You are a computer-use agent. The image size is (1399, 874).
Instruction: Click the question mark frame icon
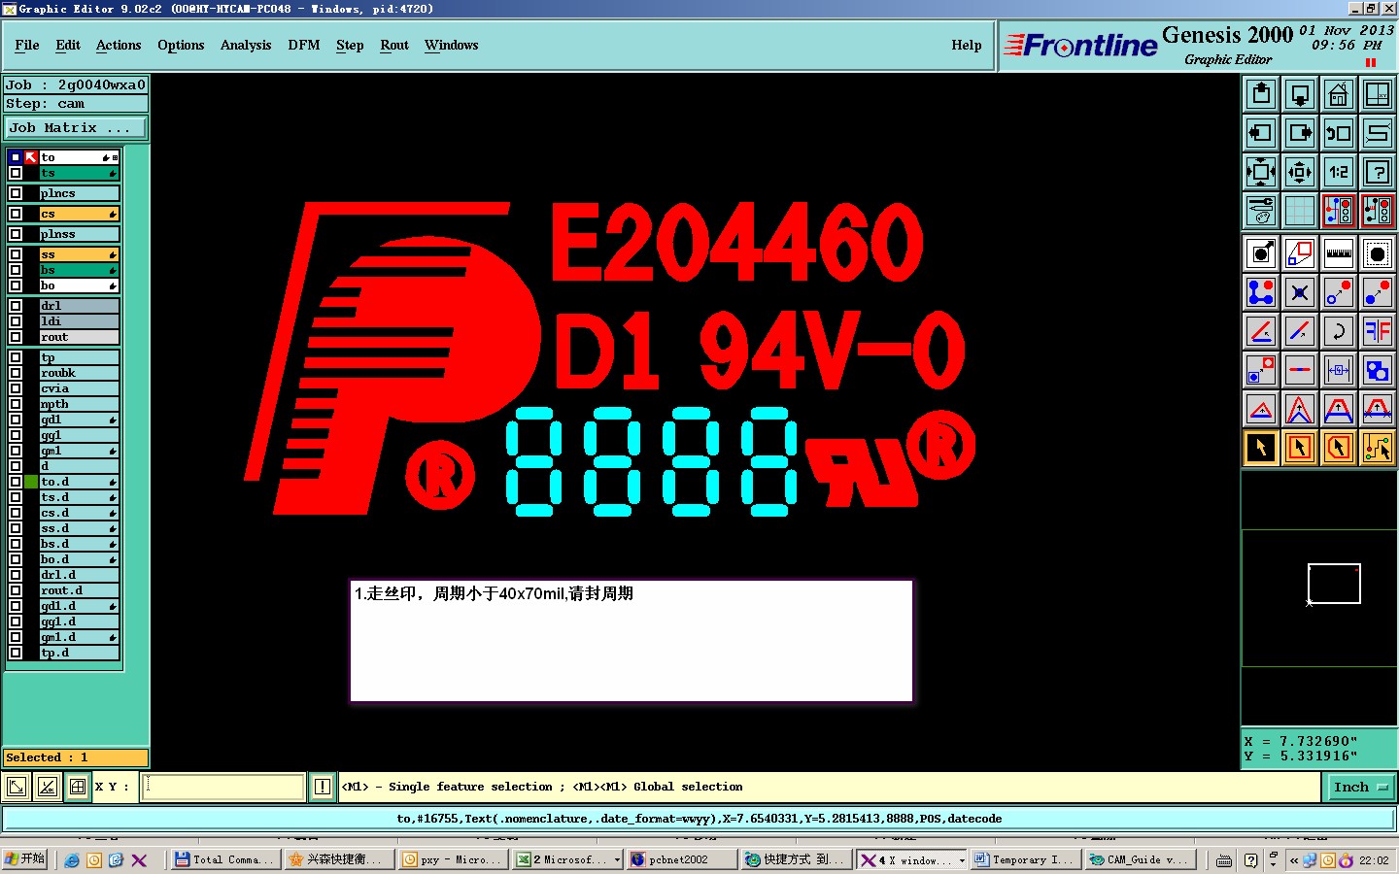(x=1378, y=172)
